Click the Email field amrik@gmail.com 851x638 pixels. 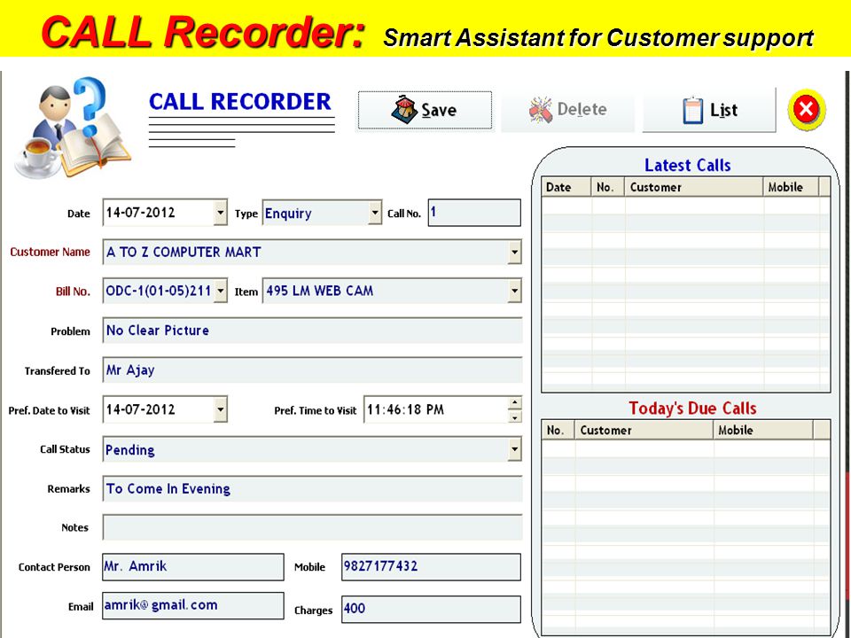click(193, 606)
